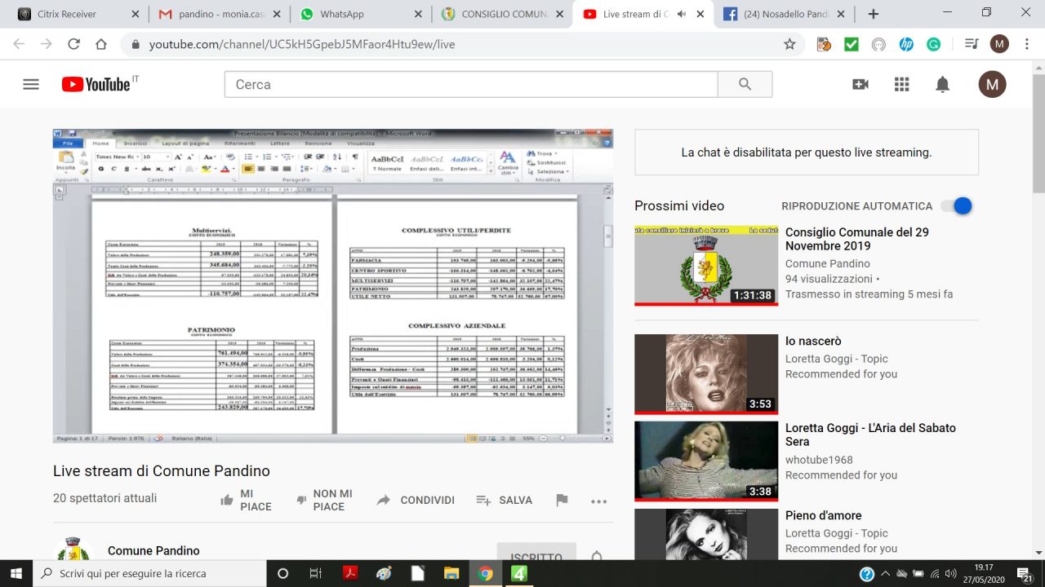Open File Explorer from the taskbar
The width and height of the screenshot is (1045, 587).
(451, 574)
